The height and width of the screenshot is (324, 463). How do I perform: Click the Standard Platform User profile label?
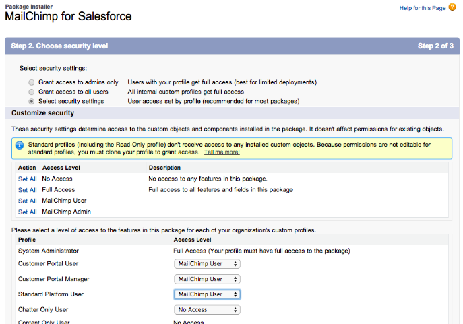[51, 294]
